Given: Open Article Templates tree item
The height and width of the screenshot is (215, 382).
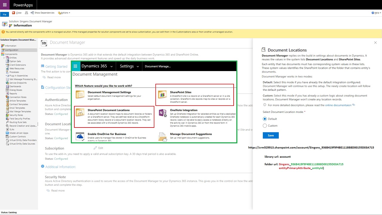Looking at the screenshot, I should [18, 101].
